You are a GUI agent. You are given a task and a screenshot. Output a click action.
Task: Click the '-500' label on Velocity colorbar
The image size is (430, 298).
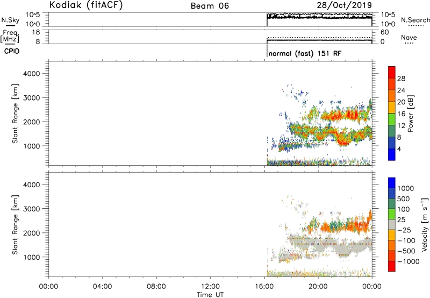(x=406, y=251)
